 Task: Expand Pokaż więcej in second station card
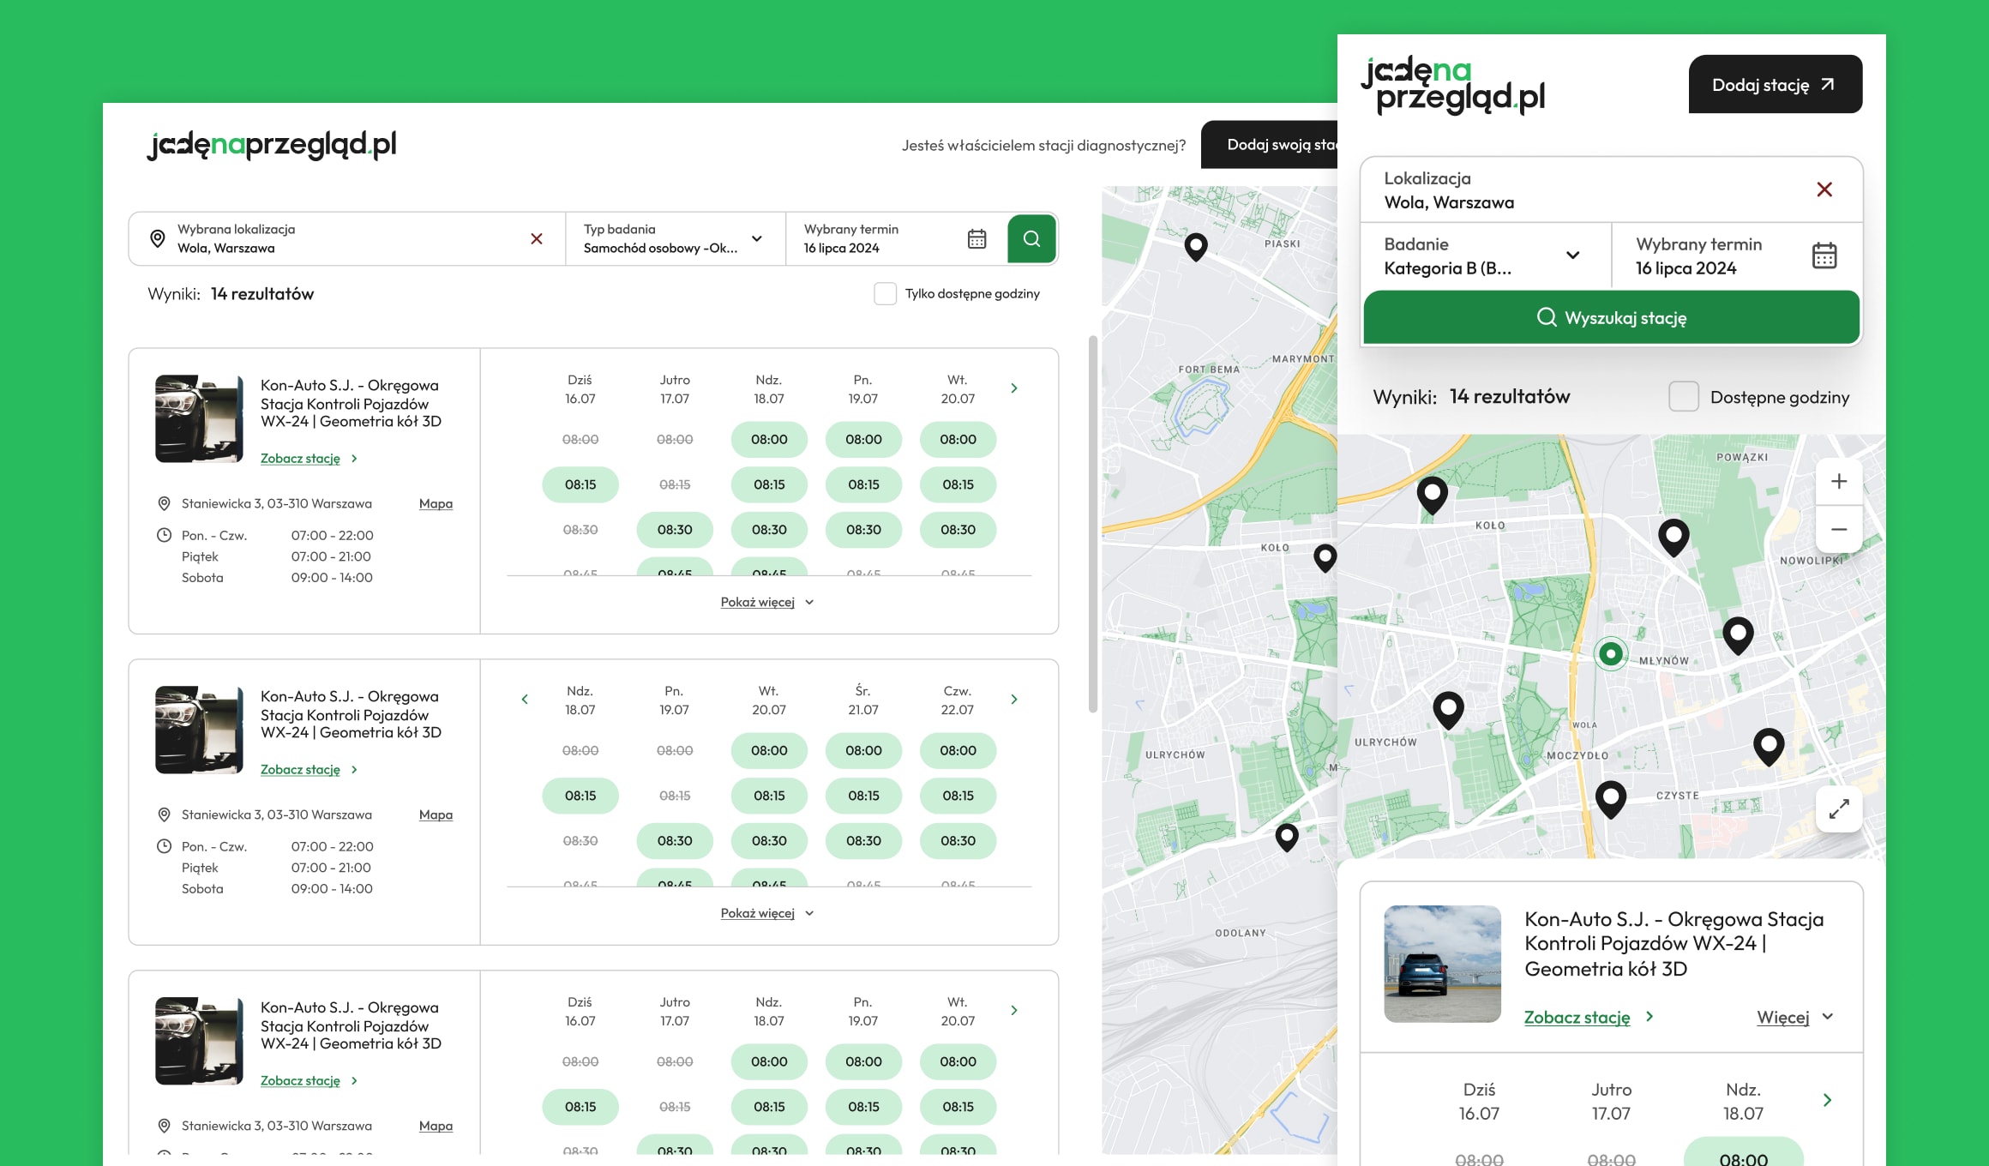click(767, 913)
